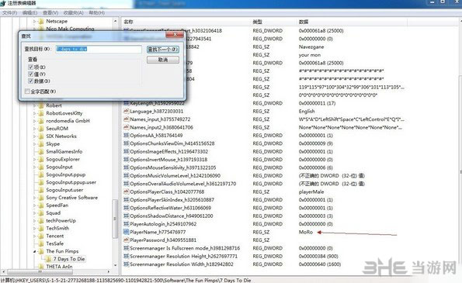Click the OptionsImageEffects DWORD icon
462x283 pixels.
(126, 151)
